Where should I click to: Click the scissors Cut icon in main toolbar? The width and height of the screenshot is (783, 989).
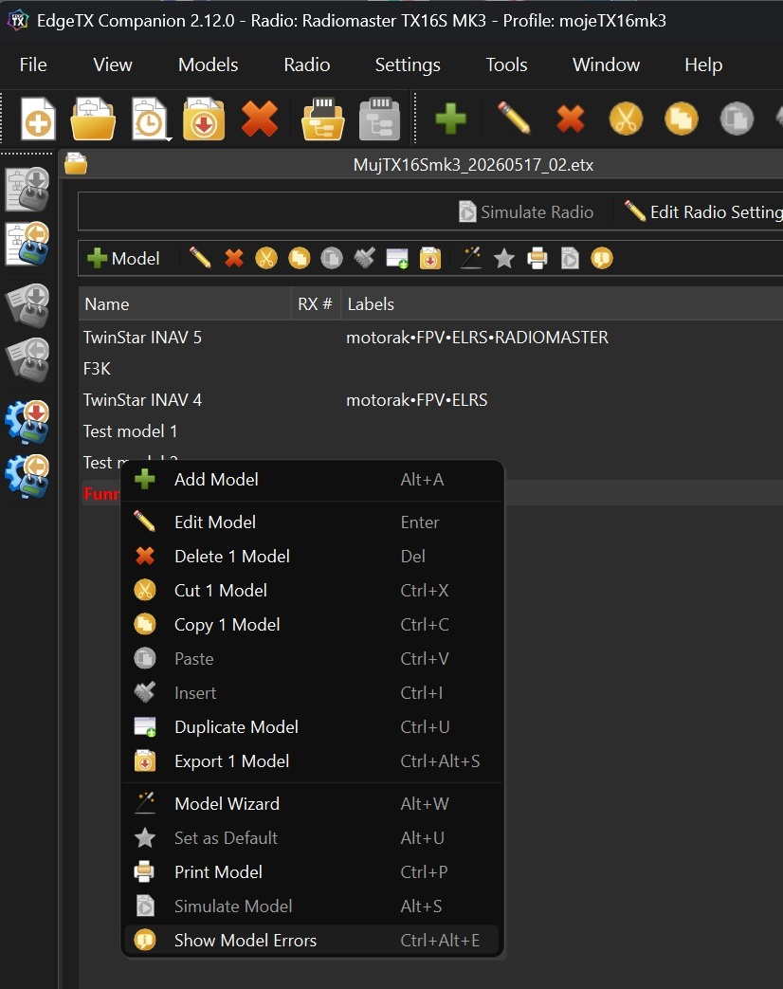point(626,118)
